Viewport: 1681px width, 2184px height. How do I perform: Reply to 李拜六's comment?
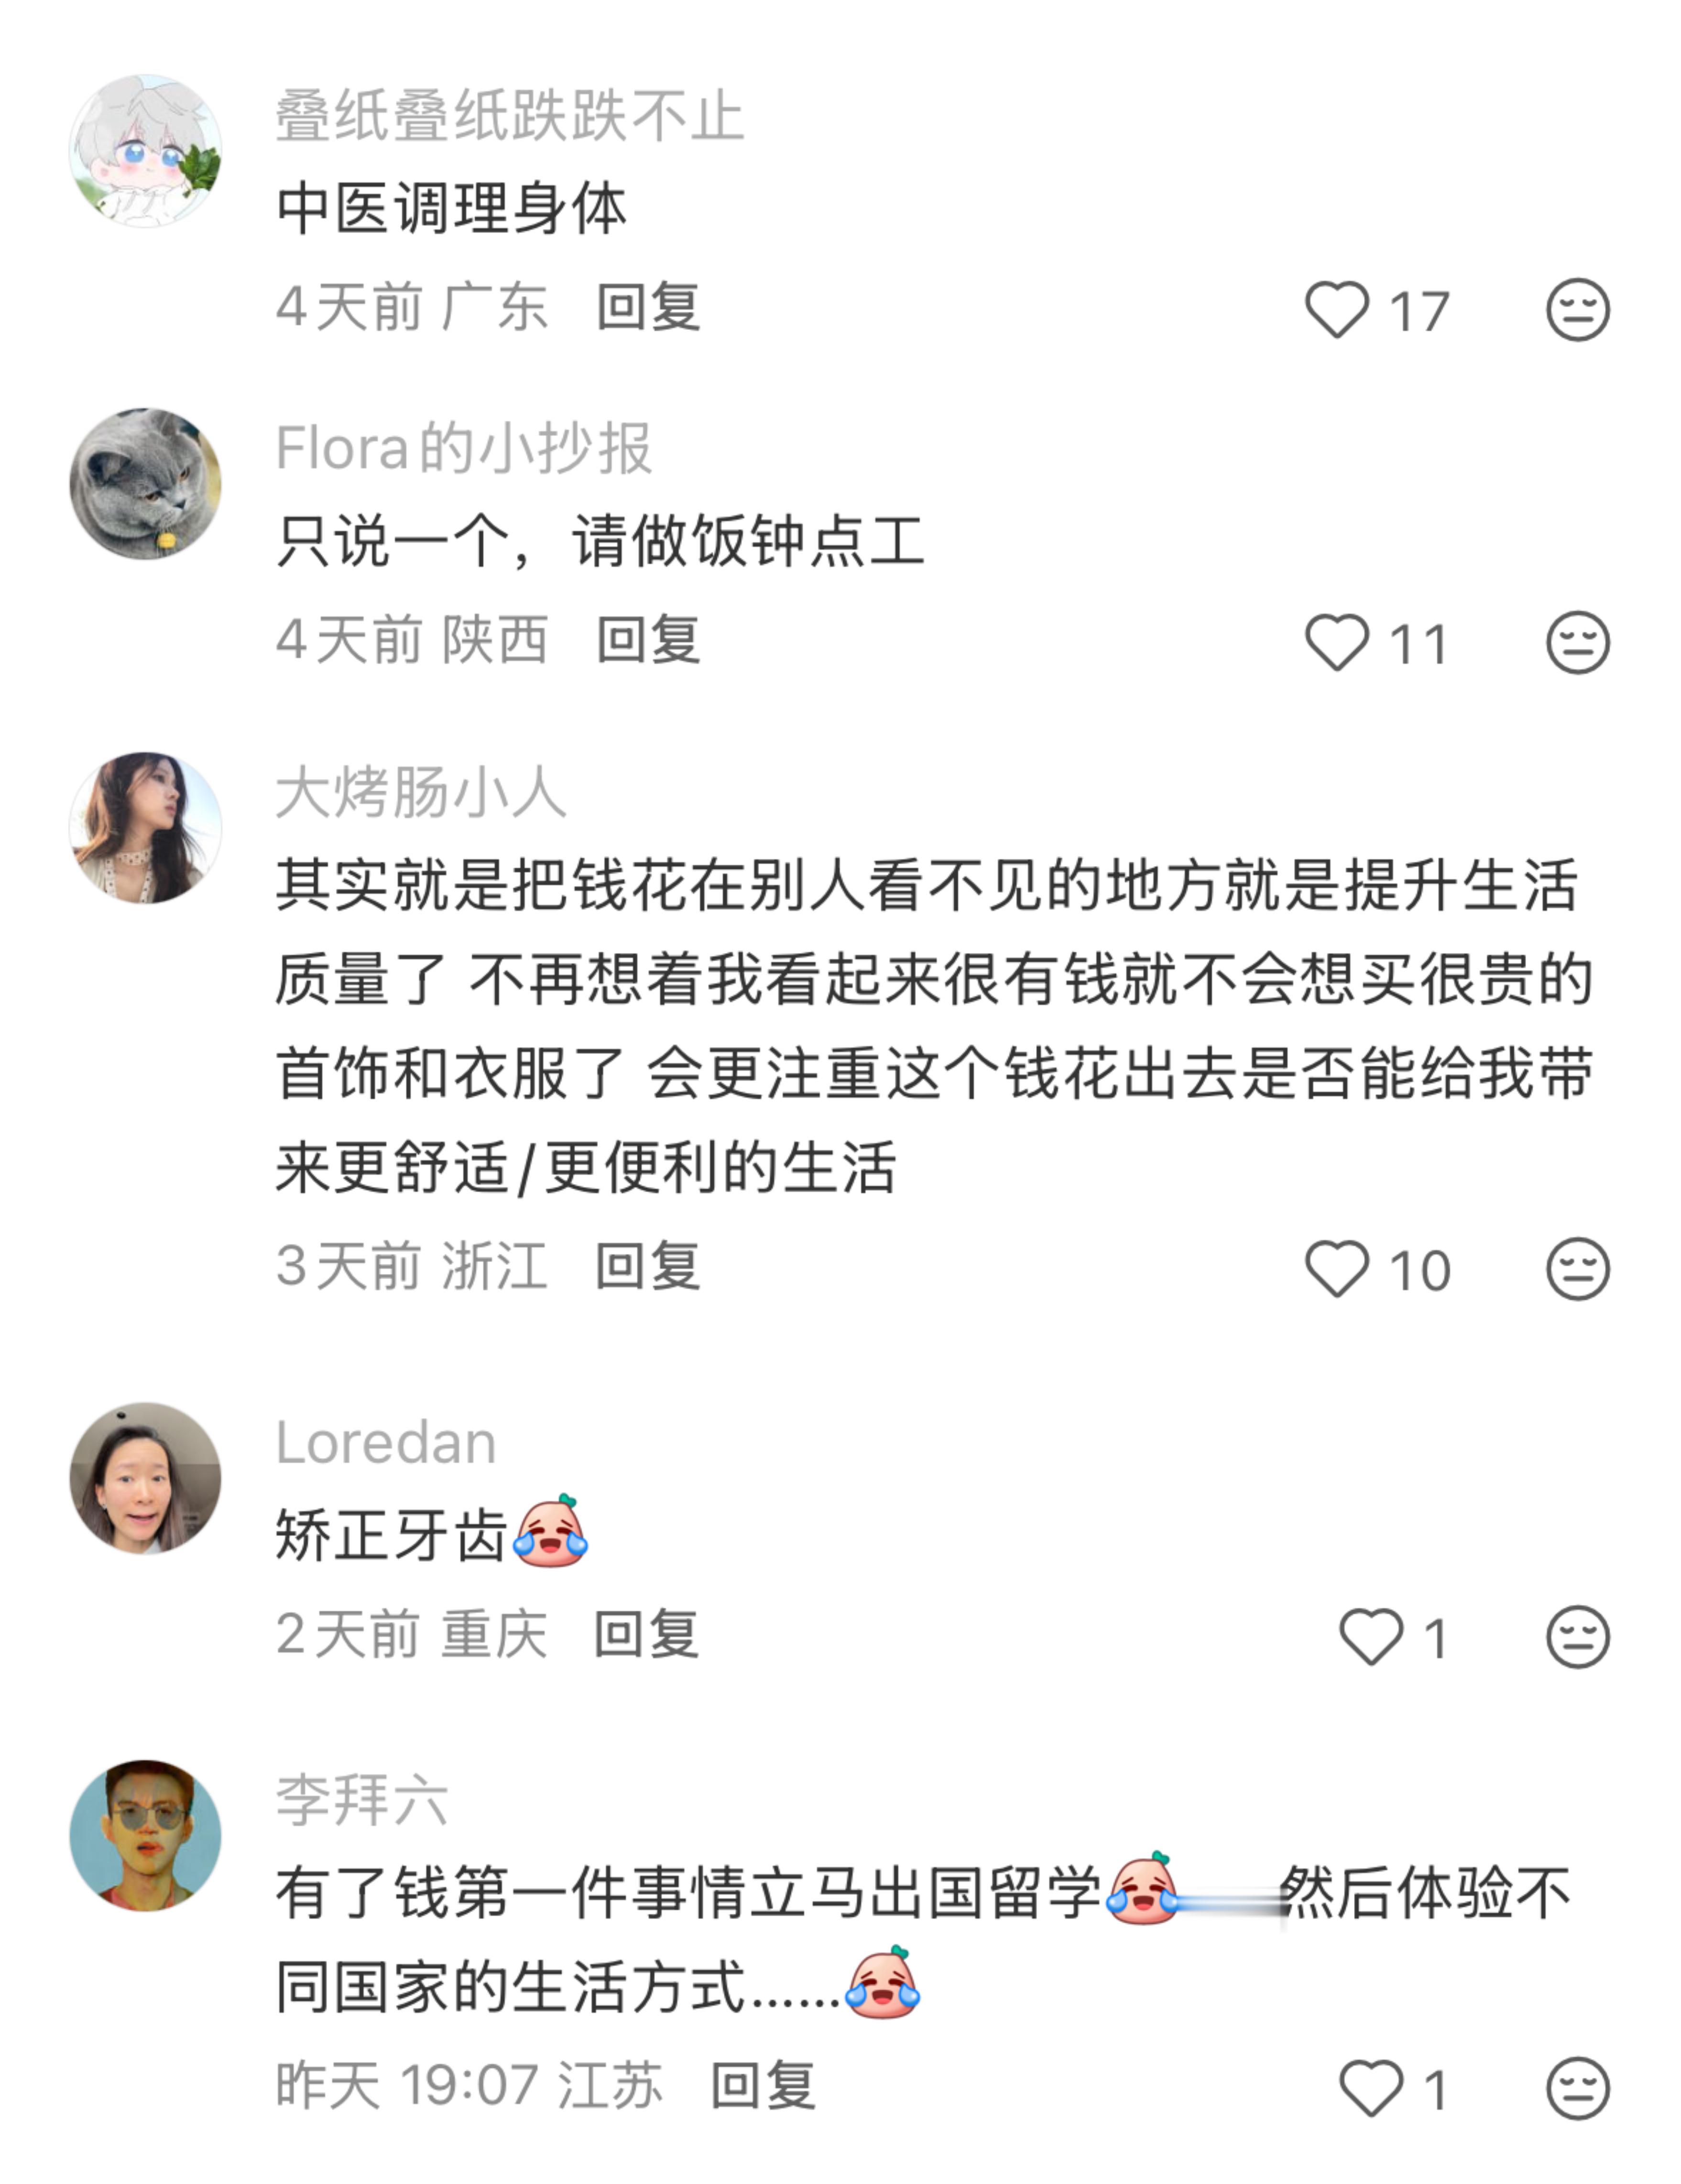click(x=763, y=2087)
